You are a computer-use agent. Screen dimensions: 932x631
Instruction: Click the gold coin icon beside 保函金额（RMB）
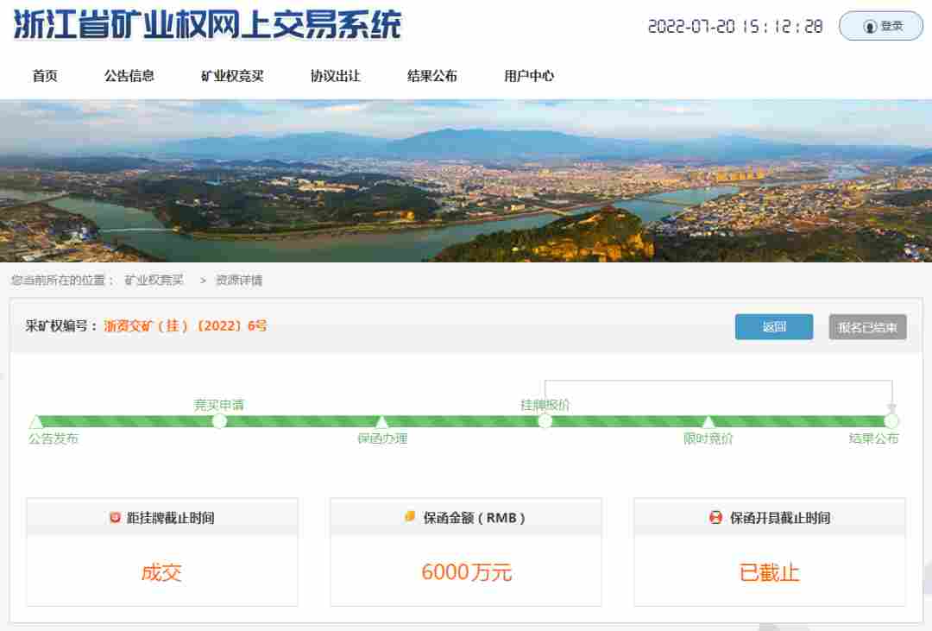pyautogui.click(x=409, y=518)
